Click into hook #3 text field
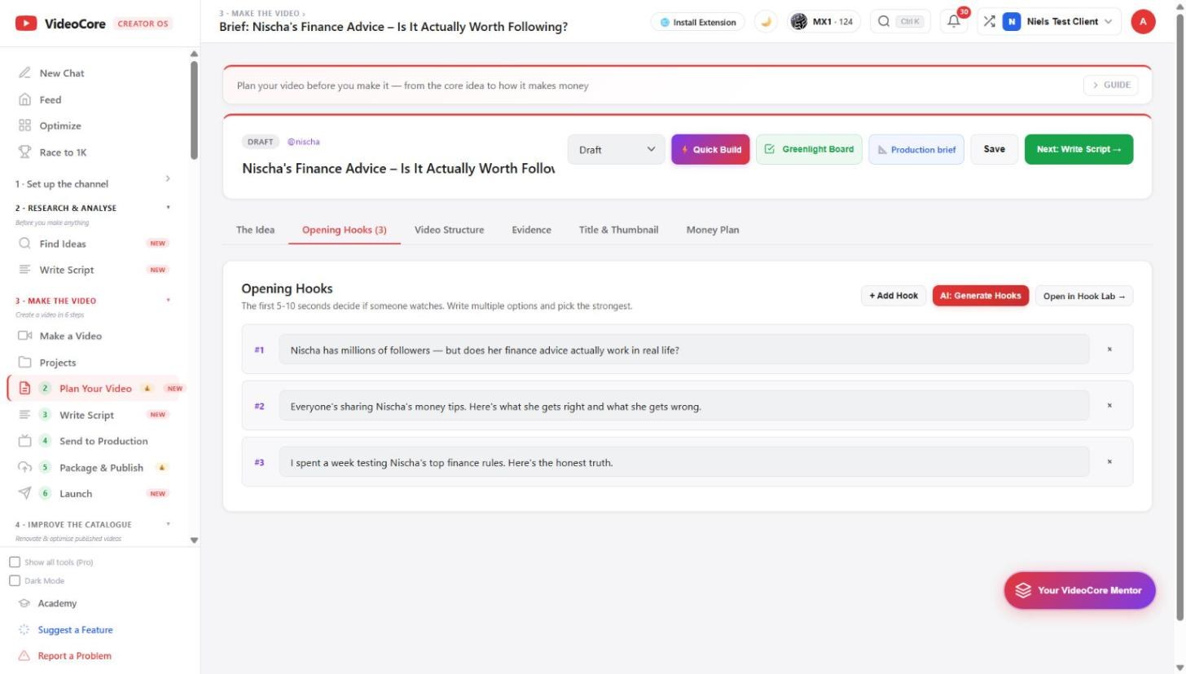 (x=684, y=462)
